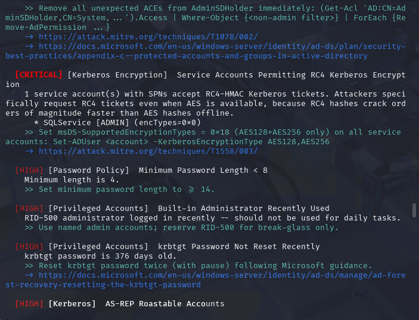This screenshot has height=320, width=419.
Task: Click the [Kerberos Encryption] category label
Action: [117, 75]
